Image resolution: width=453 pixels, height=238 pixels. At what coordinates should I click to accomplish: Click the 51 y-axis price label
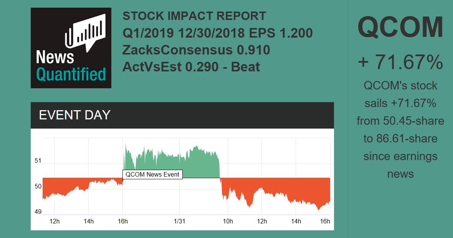tap(38, 161)
